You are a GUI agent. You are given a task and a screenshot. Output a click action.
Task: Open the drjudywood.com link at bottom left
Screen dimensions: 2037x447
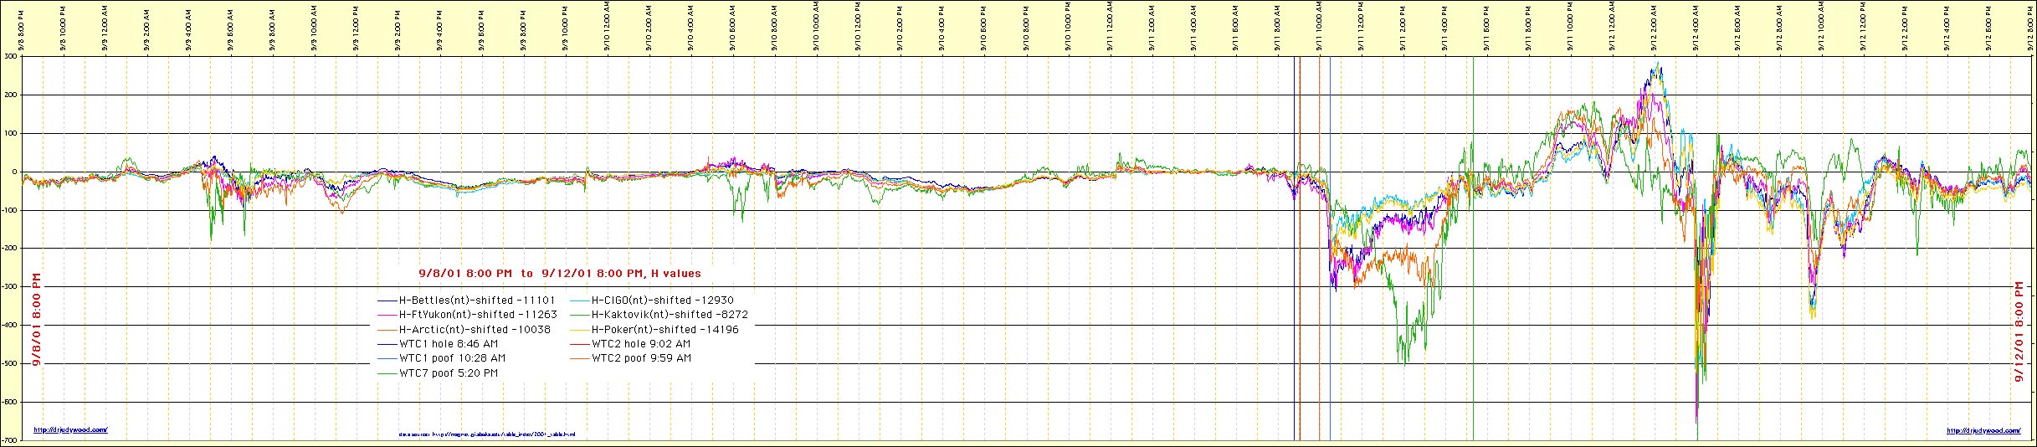click(x=70, y=430)
